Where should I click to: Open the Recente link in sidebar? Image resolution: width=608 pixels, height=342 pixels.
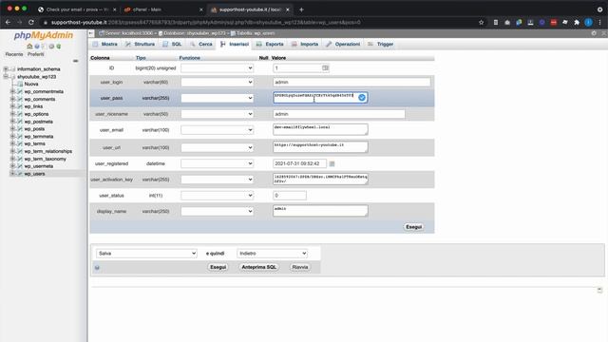[x=14, y=54]
